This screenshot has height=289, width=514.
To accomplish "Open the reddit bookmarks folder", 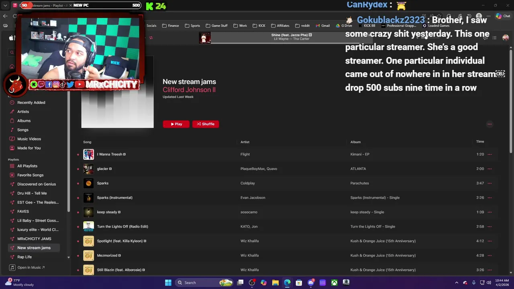I will (x=302, y=26).
